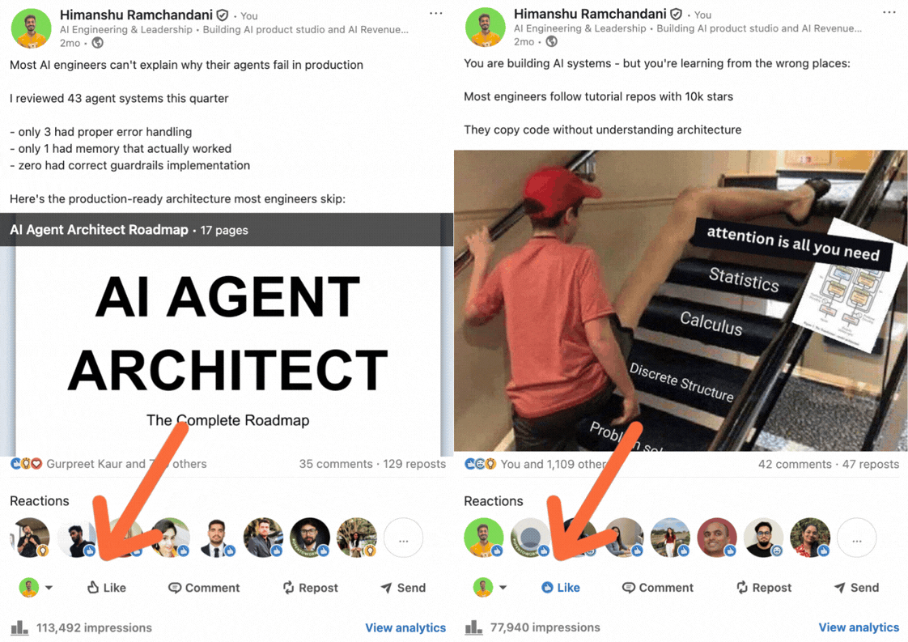Show more reactions on right post
This screenshot has height=642, width=908.
pyautogui.click(x=857, y=538)
